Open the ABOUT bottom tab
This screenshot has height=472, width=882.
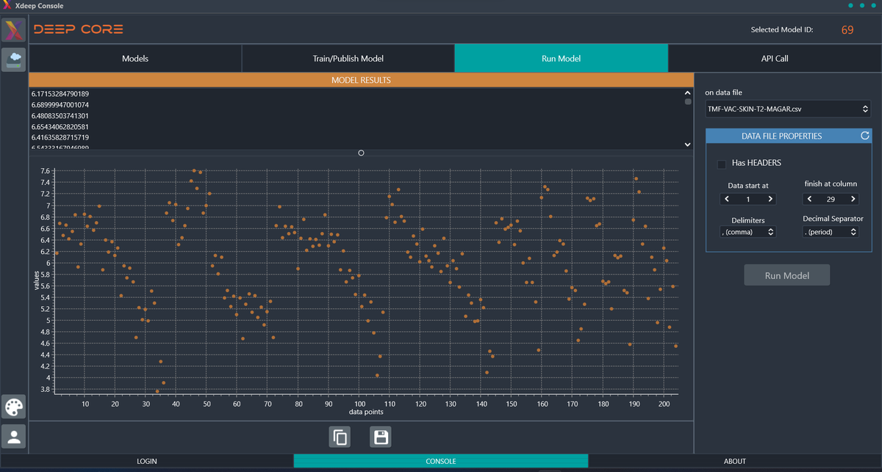click(735, 461)
